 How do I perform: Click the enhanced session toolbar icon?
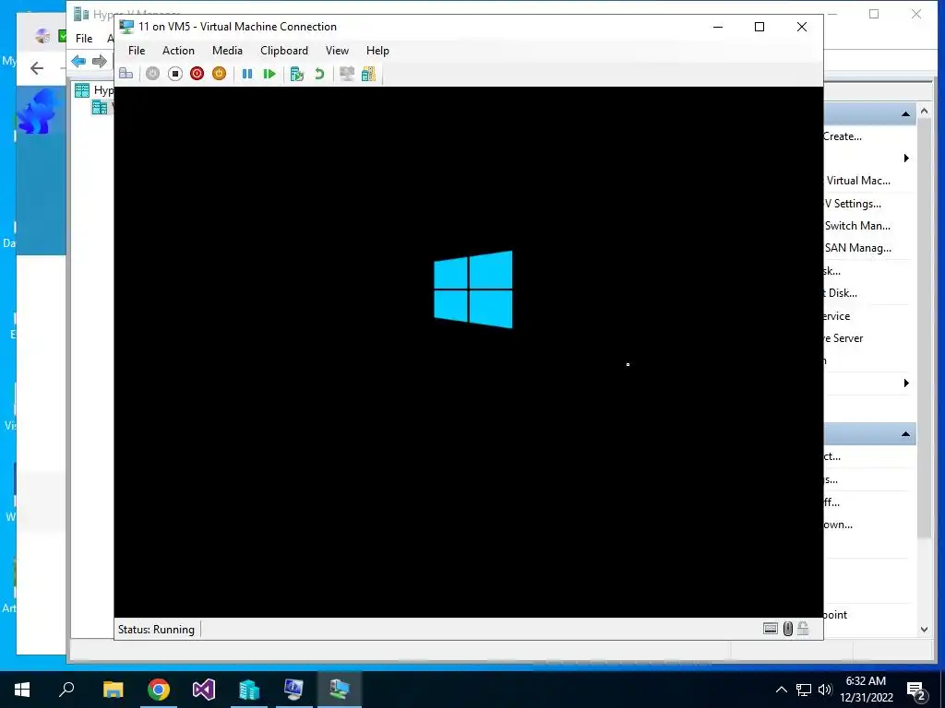[x=368, y=74]
